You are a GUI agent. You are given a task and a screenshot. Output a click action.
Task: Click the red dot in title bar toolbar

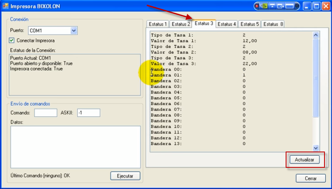coord(257,6)
